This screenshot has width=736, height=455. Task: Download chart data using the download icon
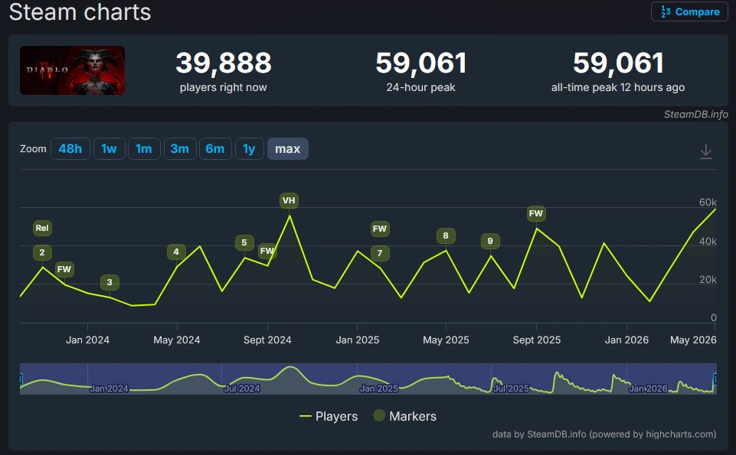coord(706,151)
